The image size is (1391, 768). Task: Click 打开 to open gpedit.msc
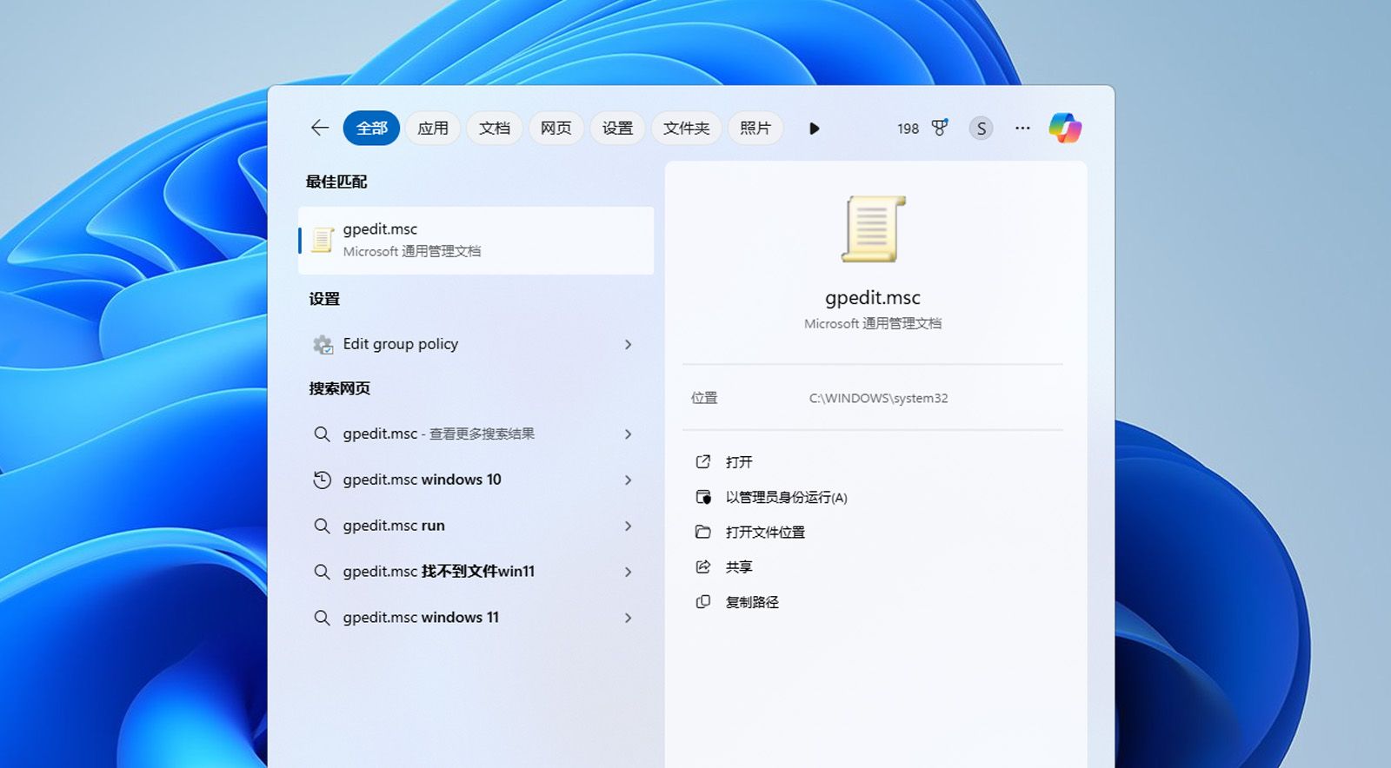[739, 462]
